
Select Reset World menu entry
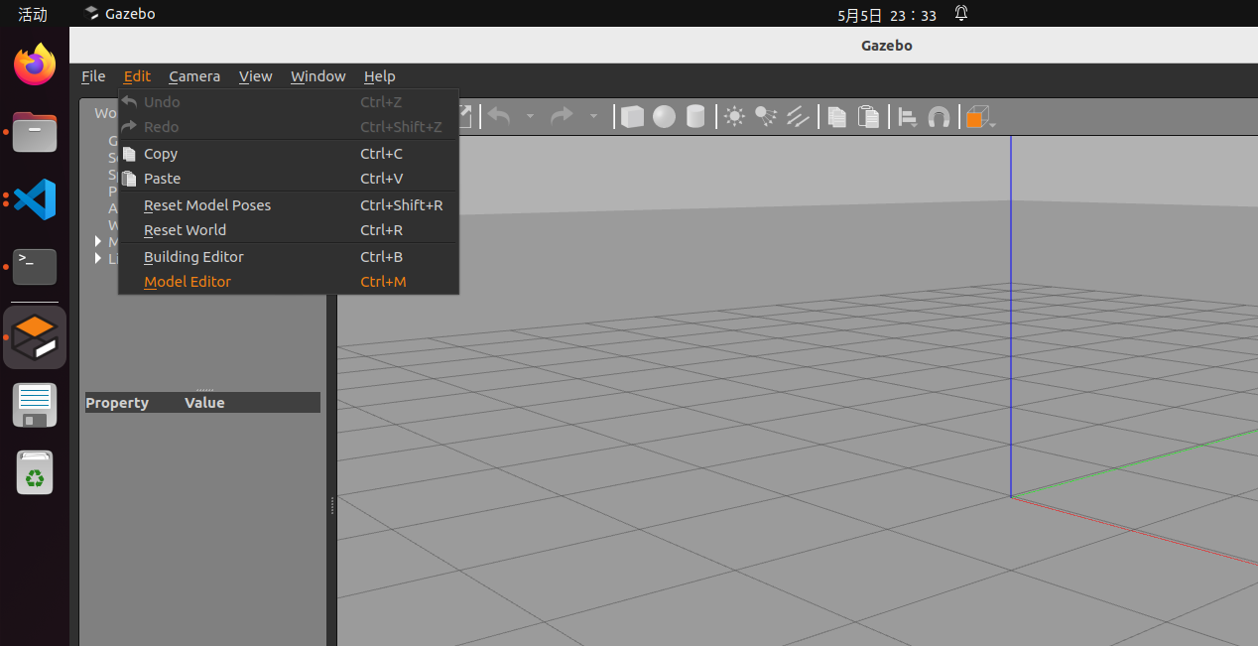[289, 230]
